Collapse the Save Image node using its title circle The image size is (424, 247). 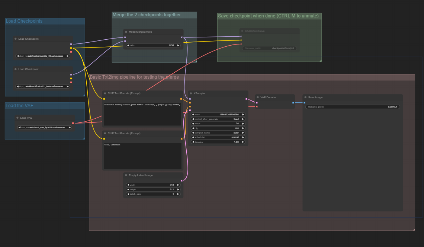(x=305, y=97)
